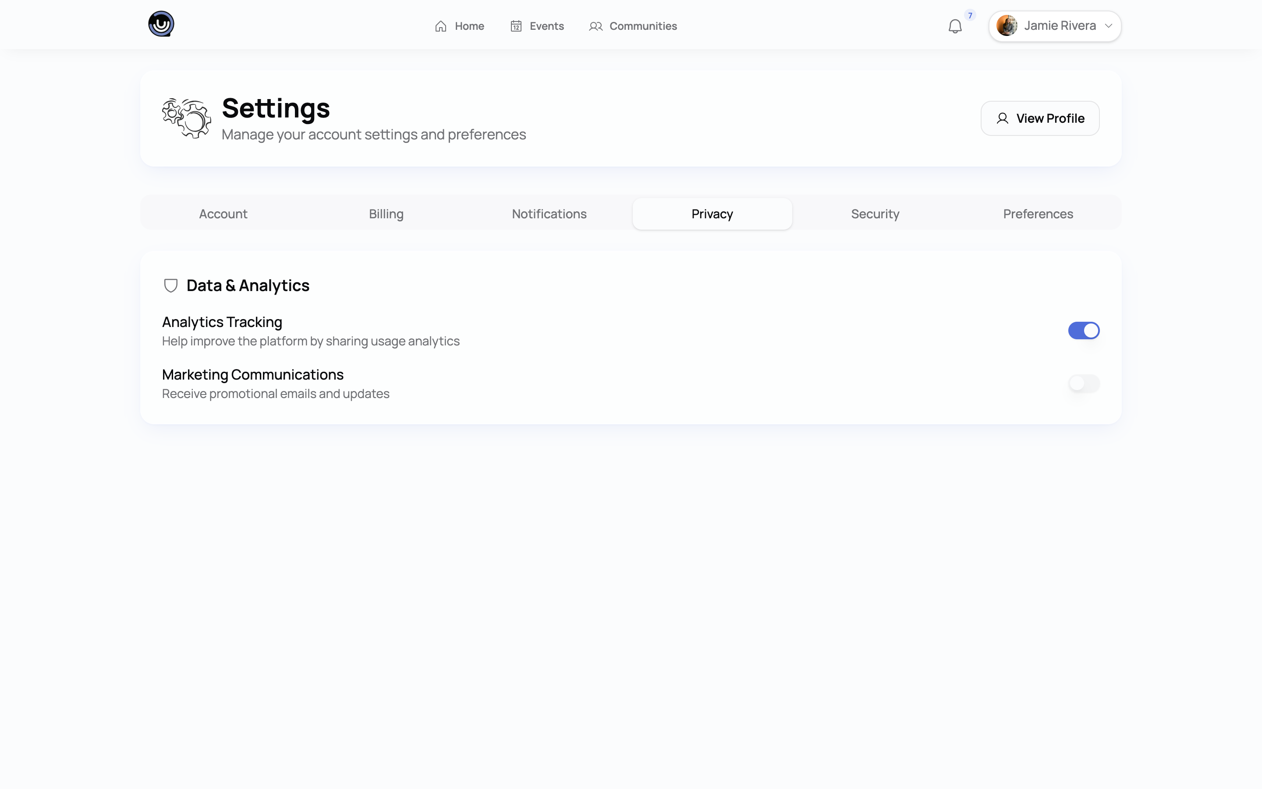The image size is (1262, 789).
Task: Open the notifications bell
Action: pyautogui.click(x=955, y=26)
